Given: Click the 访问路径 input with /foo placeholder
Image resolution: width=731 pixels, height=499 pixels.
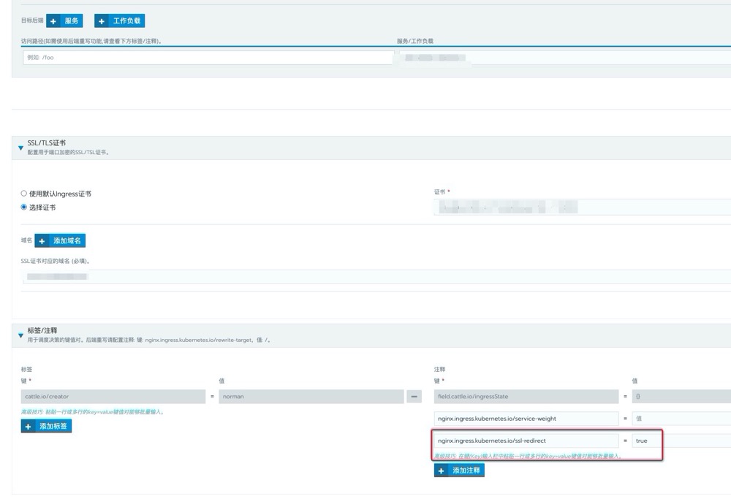Looking at the screenshot, I should [208, 57].
